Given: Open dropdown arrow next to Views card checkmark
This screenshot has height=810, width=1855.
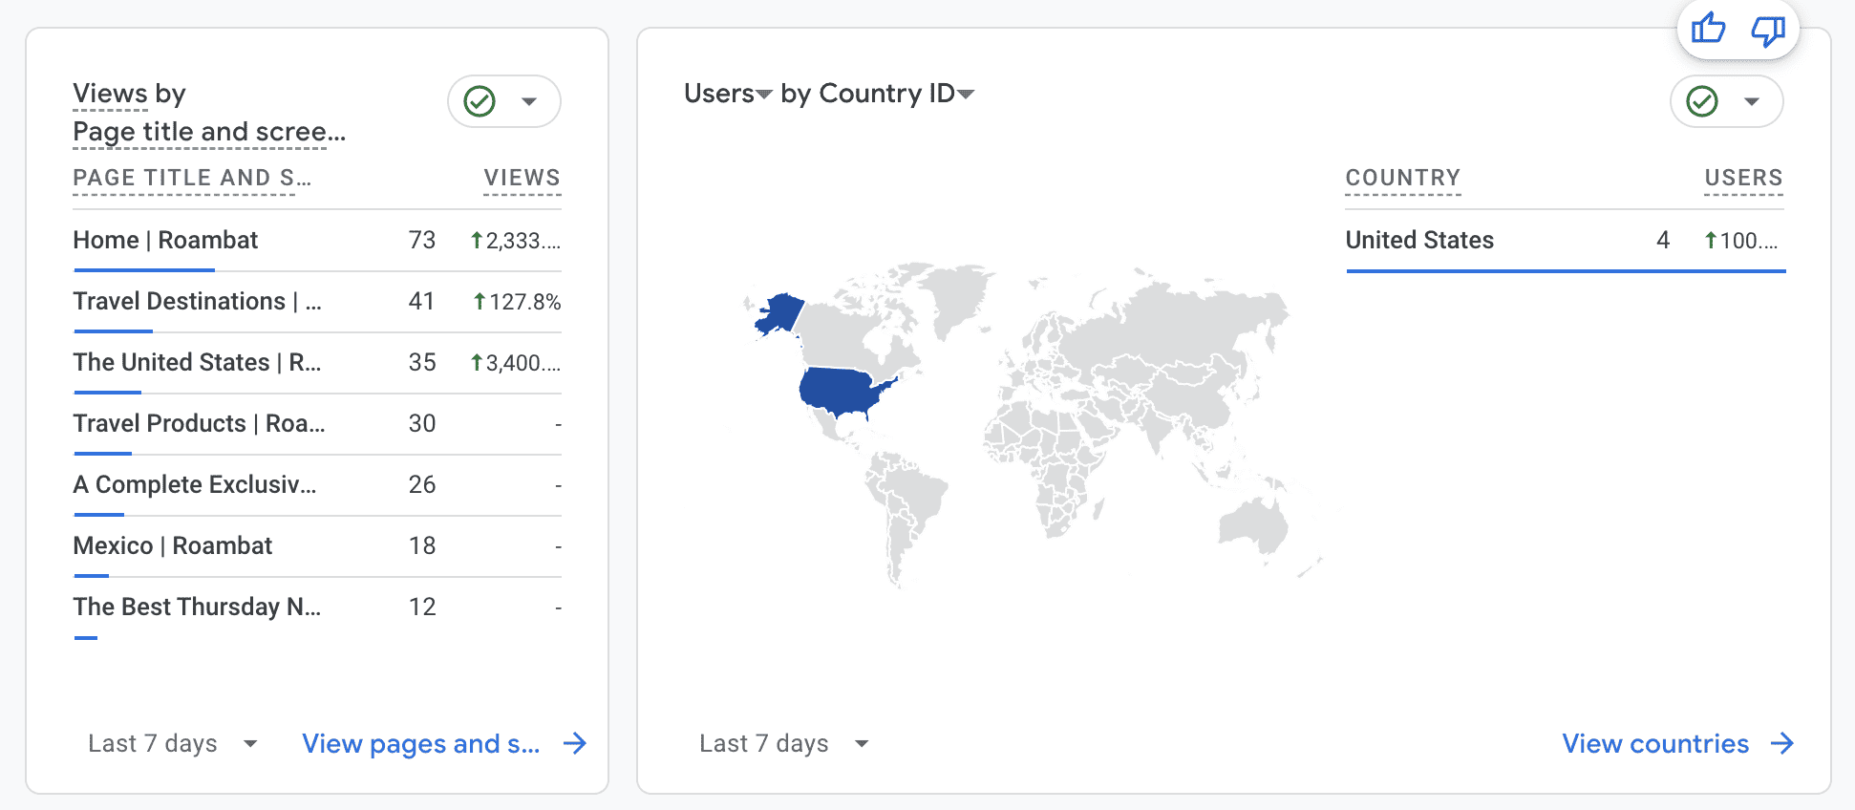Looking at the screenshot, I should (x=529, y=101).
